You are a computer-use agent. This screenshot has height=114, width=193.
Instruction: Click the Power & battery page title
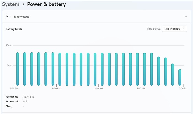(x=47, y=4)
